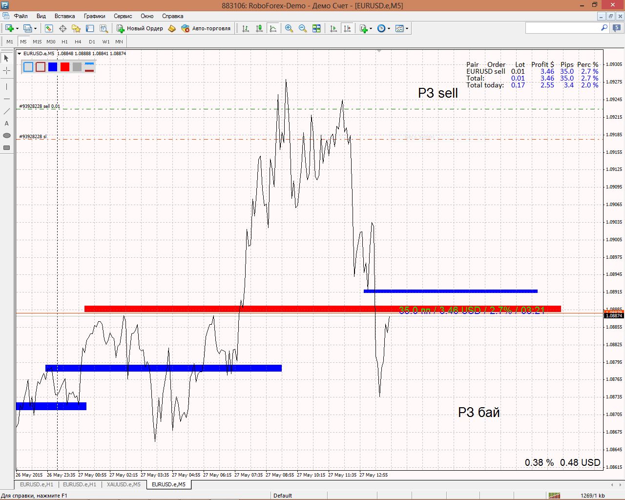Select the crosshair cursor tool
Viewport: 625px width, 500px height.
7,71
